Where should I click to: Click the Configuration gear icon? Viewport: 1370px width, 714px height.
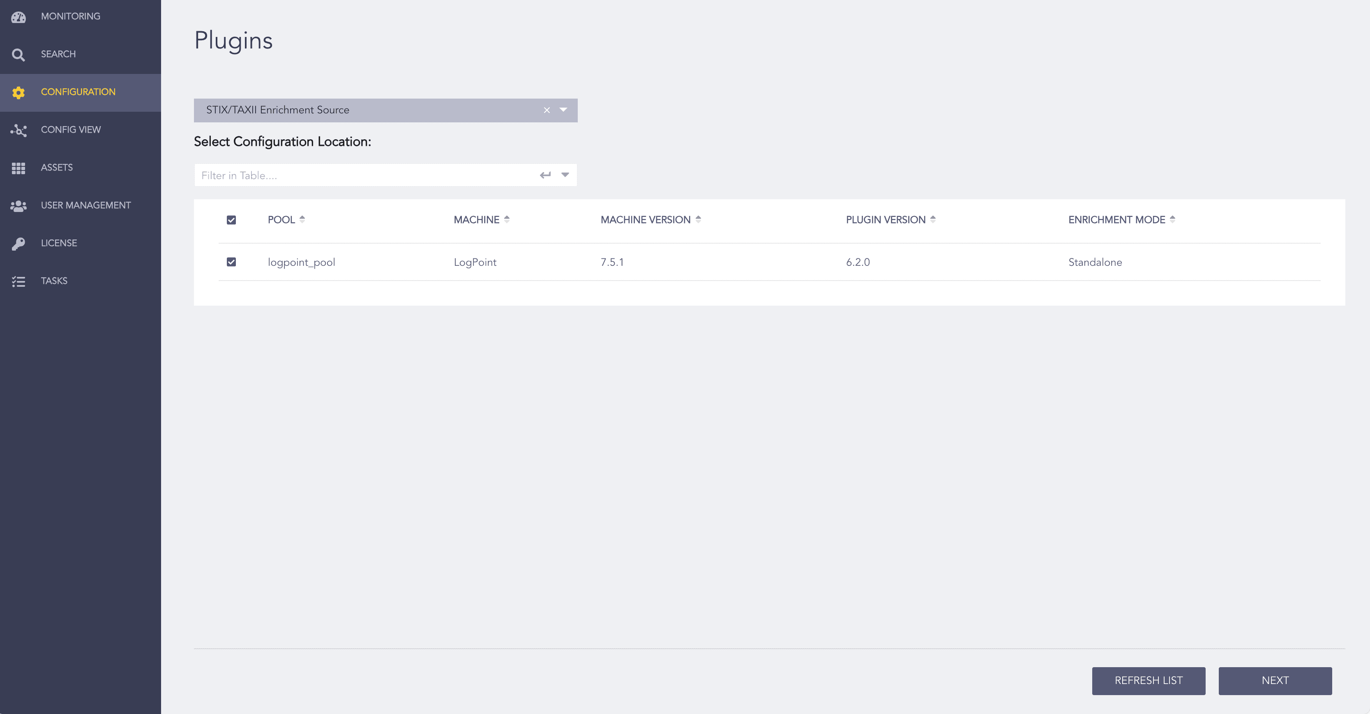tap(18, 92)
